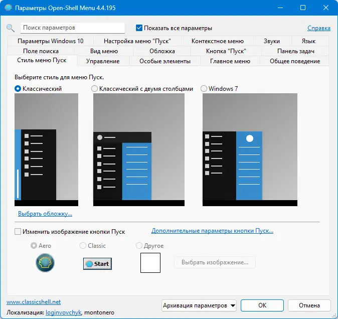Select the two-column classic style preview
This screenshot has height=319, width=338.
(x=139, y=149)
